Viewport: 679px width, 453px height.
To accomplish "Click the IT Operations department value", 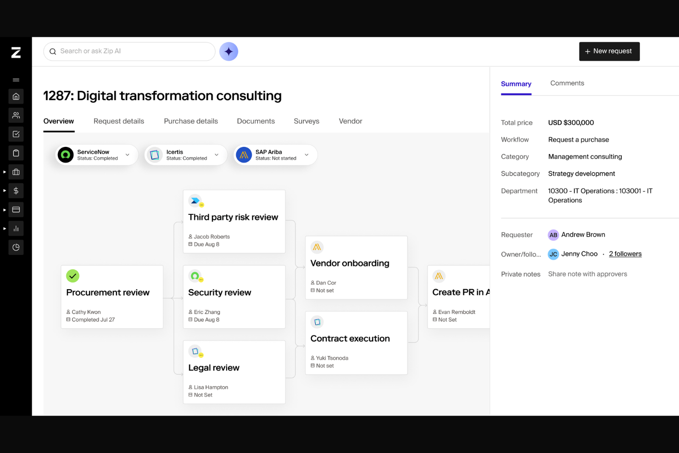I will click(x=601, y=196).
